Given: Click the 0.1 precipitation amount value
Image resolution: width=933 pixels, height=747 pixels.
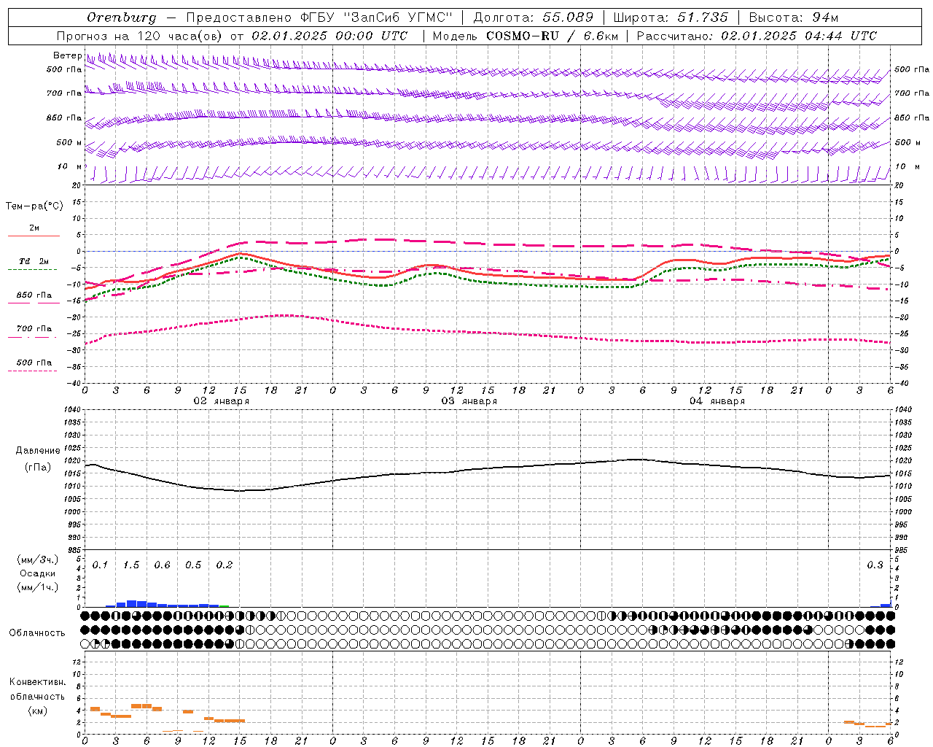Looking at the screenshot, I should coord(100,565).
